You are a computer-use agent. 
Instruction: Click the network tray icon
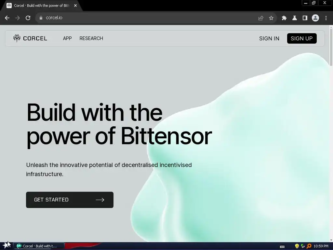(x=303, y=246)
